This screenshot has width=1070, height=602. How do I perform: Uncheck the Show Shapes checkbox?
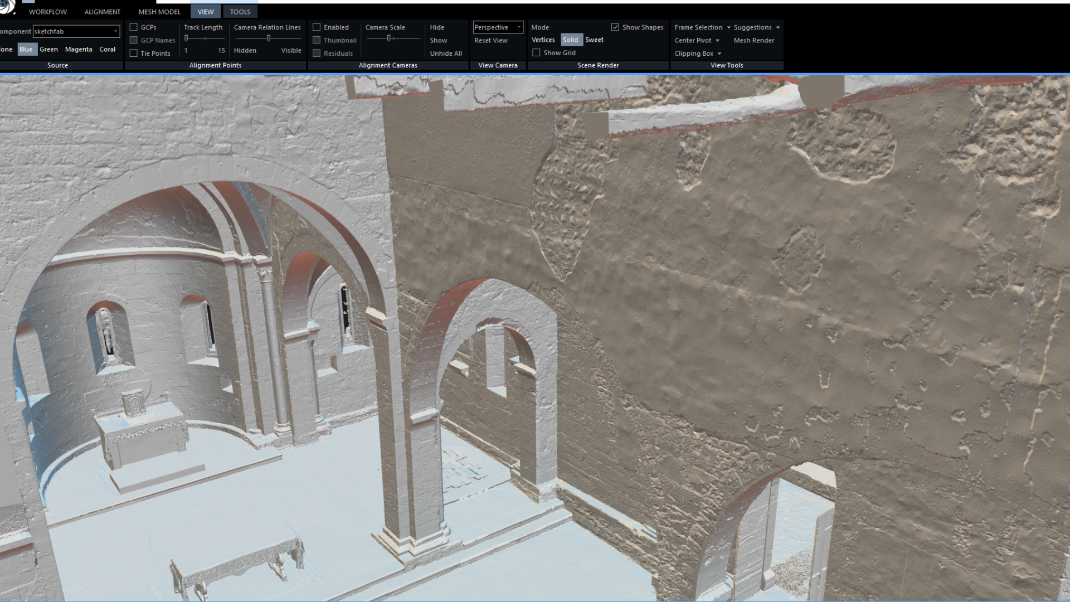615,27
